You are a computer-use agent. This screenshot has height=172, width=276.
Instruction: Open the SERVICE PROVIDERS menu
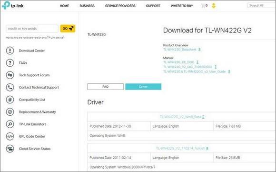(x=120, y=6)
